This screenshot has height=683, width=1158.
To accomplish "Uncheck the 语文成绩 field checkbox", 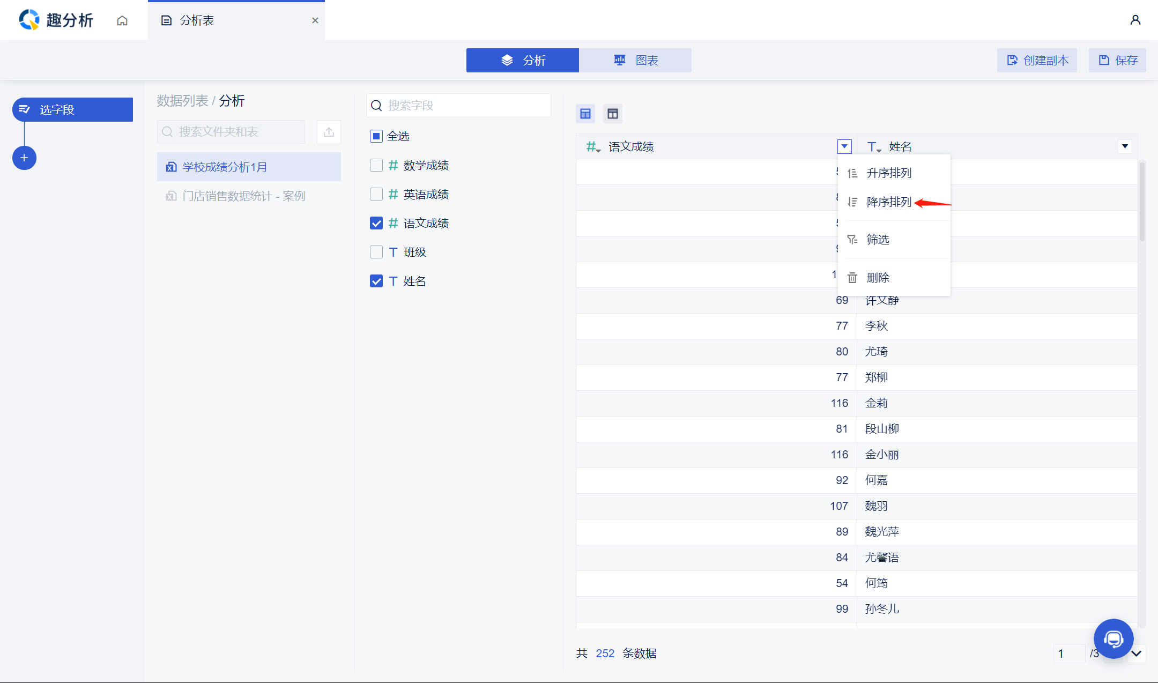I will tap(376, 223).
